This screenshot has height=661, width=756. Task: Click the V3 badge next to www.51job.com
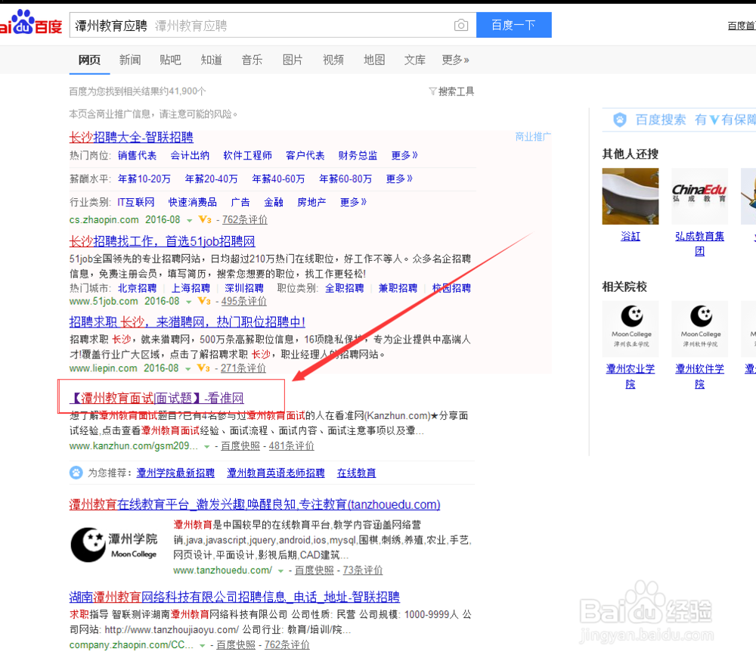point(204,301)
